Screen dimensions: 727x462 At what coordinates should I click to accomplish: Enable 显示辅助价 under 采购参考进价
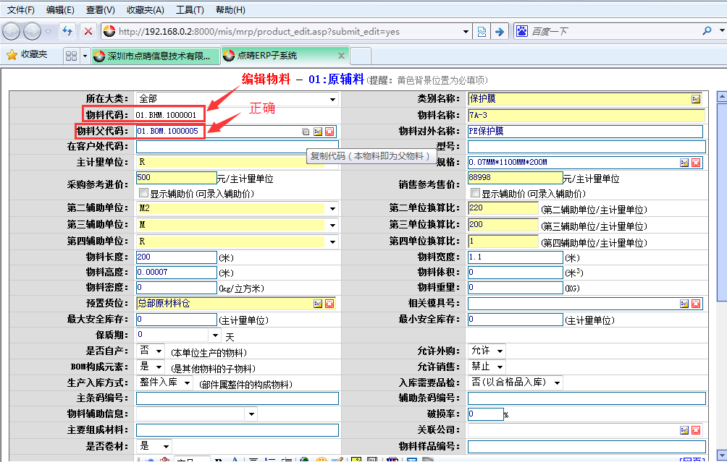(x=143, y=194)
